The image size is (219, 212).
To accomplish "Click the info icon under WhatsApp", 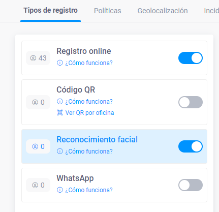I will pos(60,190).
